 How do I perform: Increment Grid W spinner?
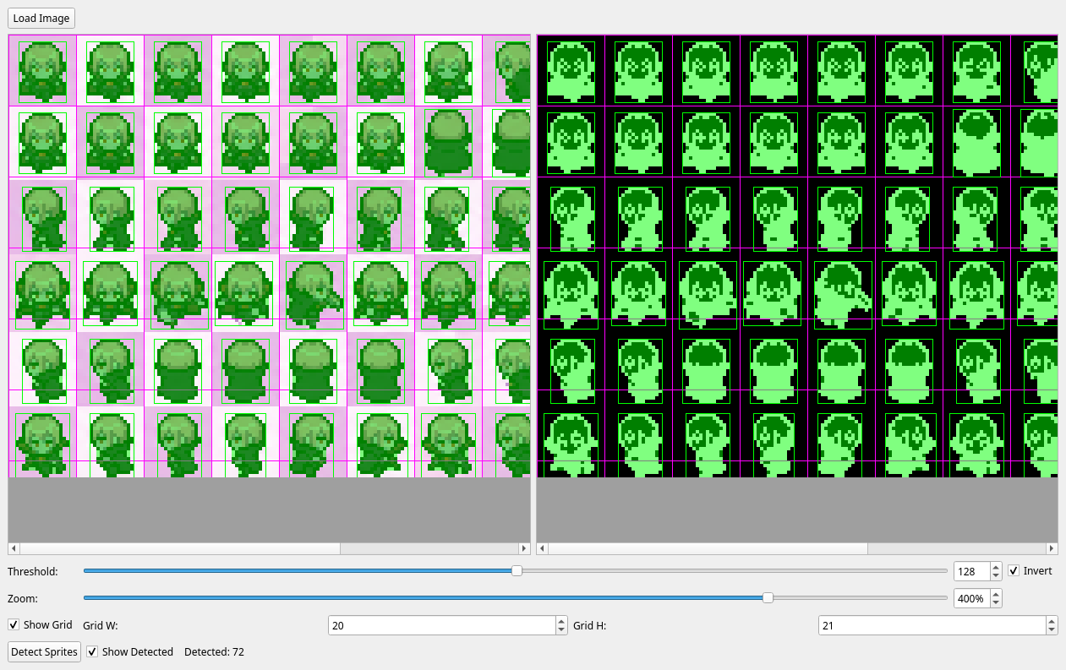pos(561,621)
